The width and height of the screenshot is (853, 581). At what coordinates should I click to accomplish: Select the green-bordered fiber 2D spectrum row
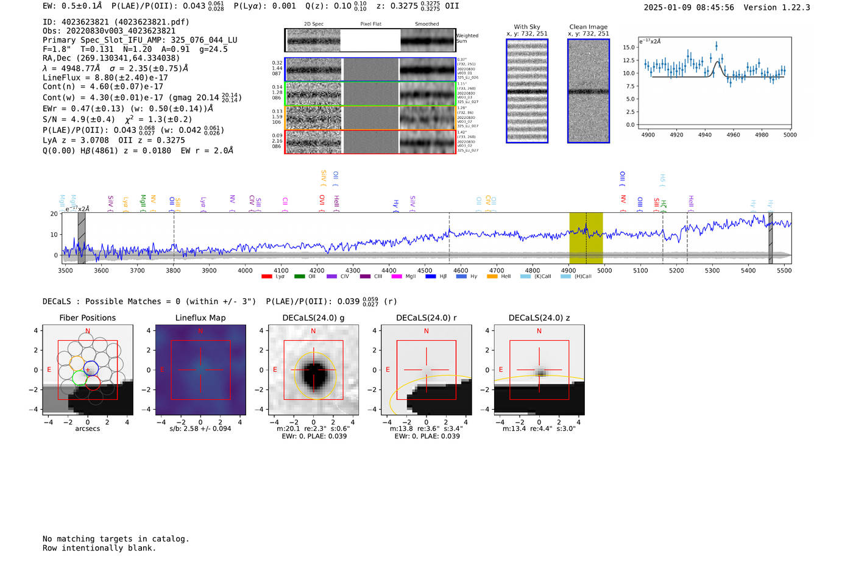[x=370, y=94]
